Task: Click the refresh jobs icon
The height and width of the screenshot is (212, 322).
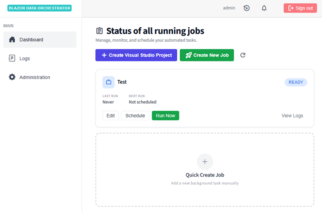Action: (243, 55)
